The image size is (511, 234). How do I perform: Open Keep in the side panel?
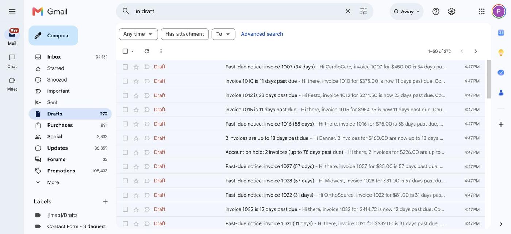(x=501, y=53)
